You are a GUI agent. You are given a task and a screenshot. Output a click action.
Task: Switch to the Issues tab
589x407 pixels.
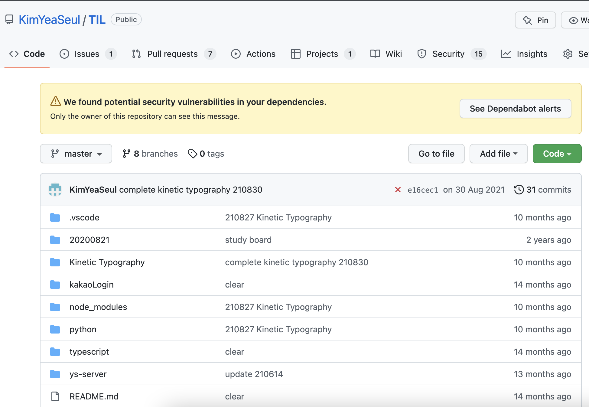87,54
